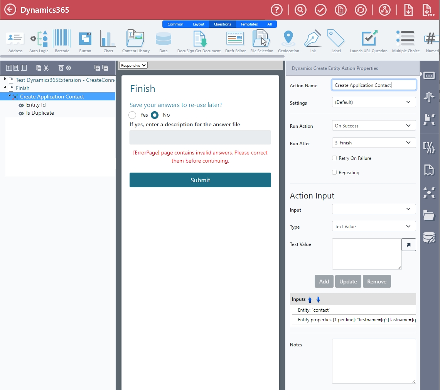Select the Address question tool
Image resolution: width=440 pixels, height=390 pixels.
point(15,41)
